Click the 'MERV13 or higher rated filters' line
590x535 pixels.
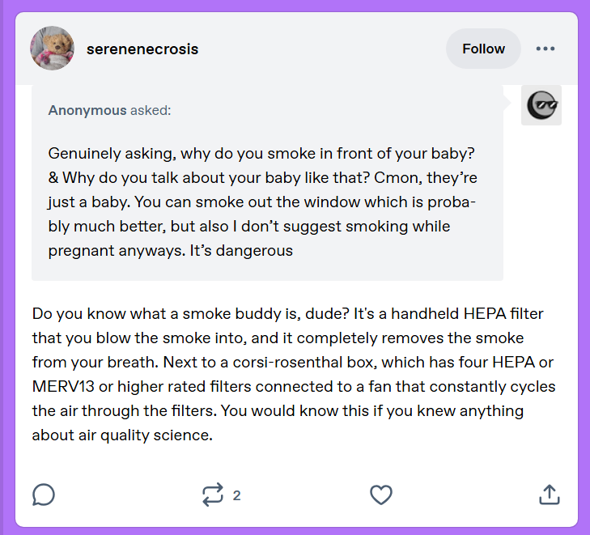point(294,387)
